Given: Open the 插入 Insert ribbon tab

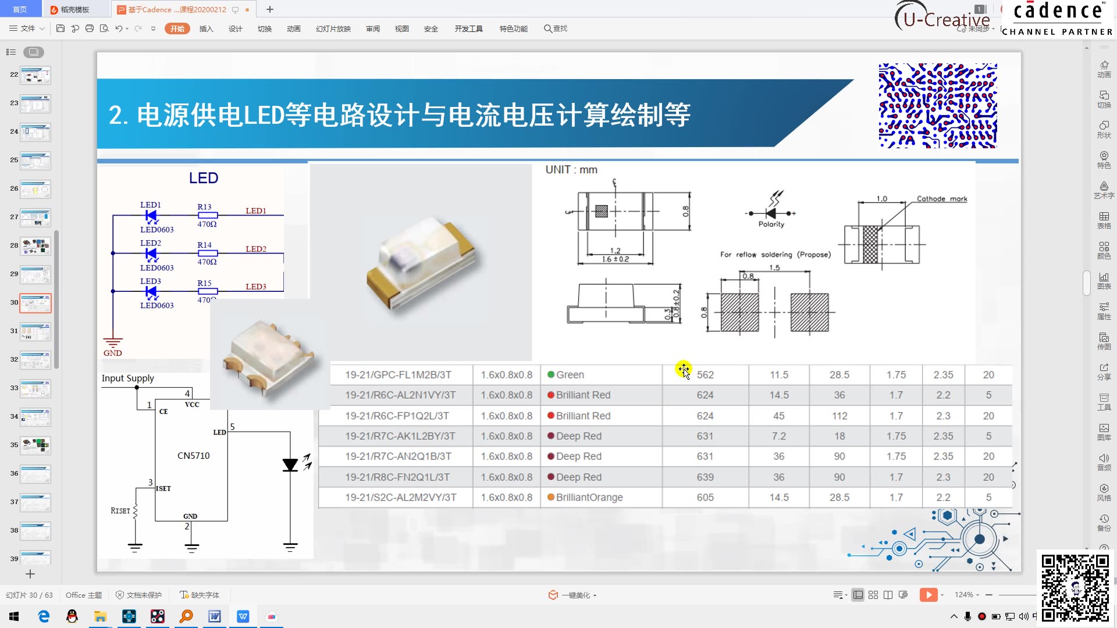Looking at the screenshot, I should tap(206, 28).
